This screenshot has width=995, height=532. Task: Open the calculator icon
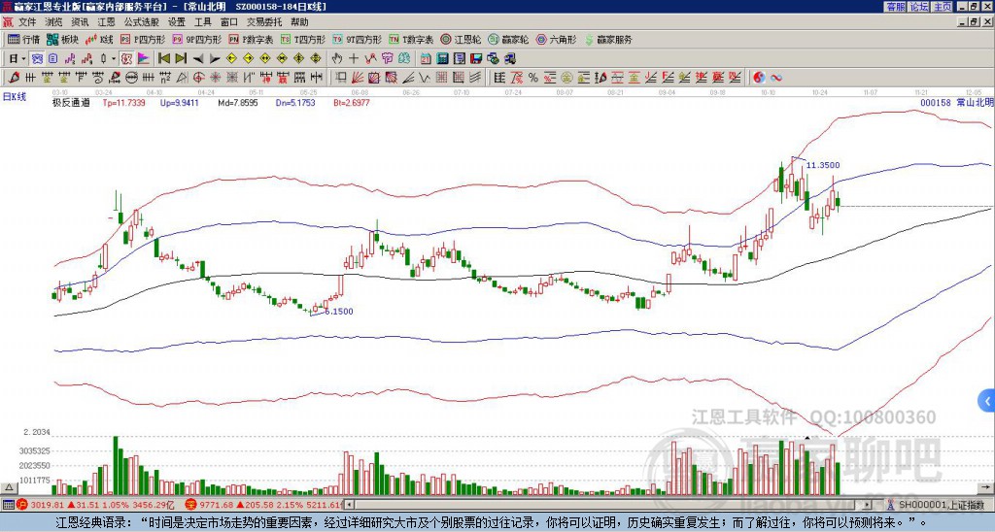click(x=443, y=59)
